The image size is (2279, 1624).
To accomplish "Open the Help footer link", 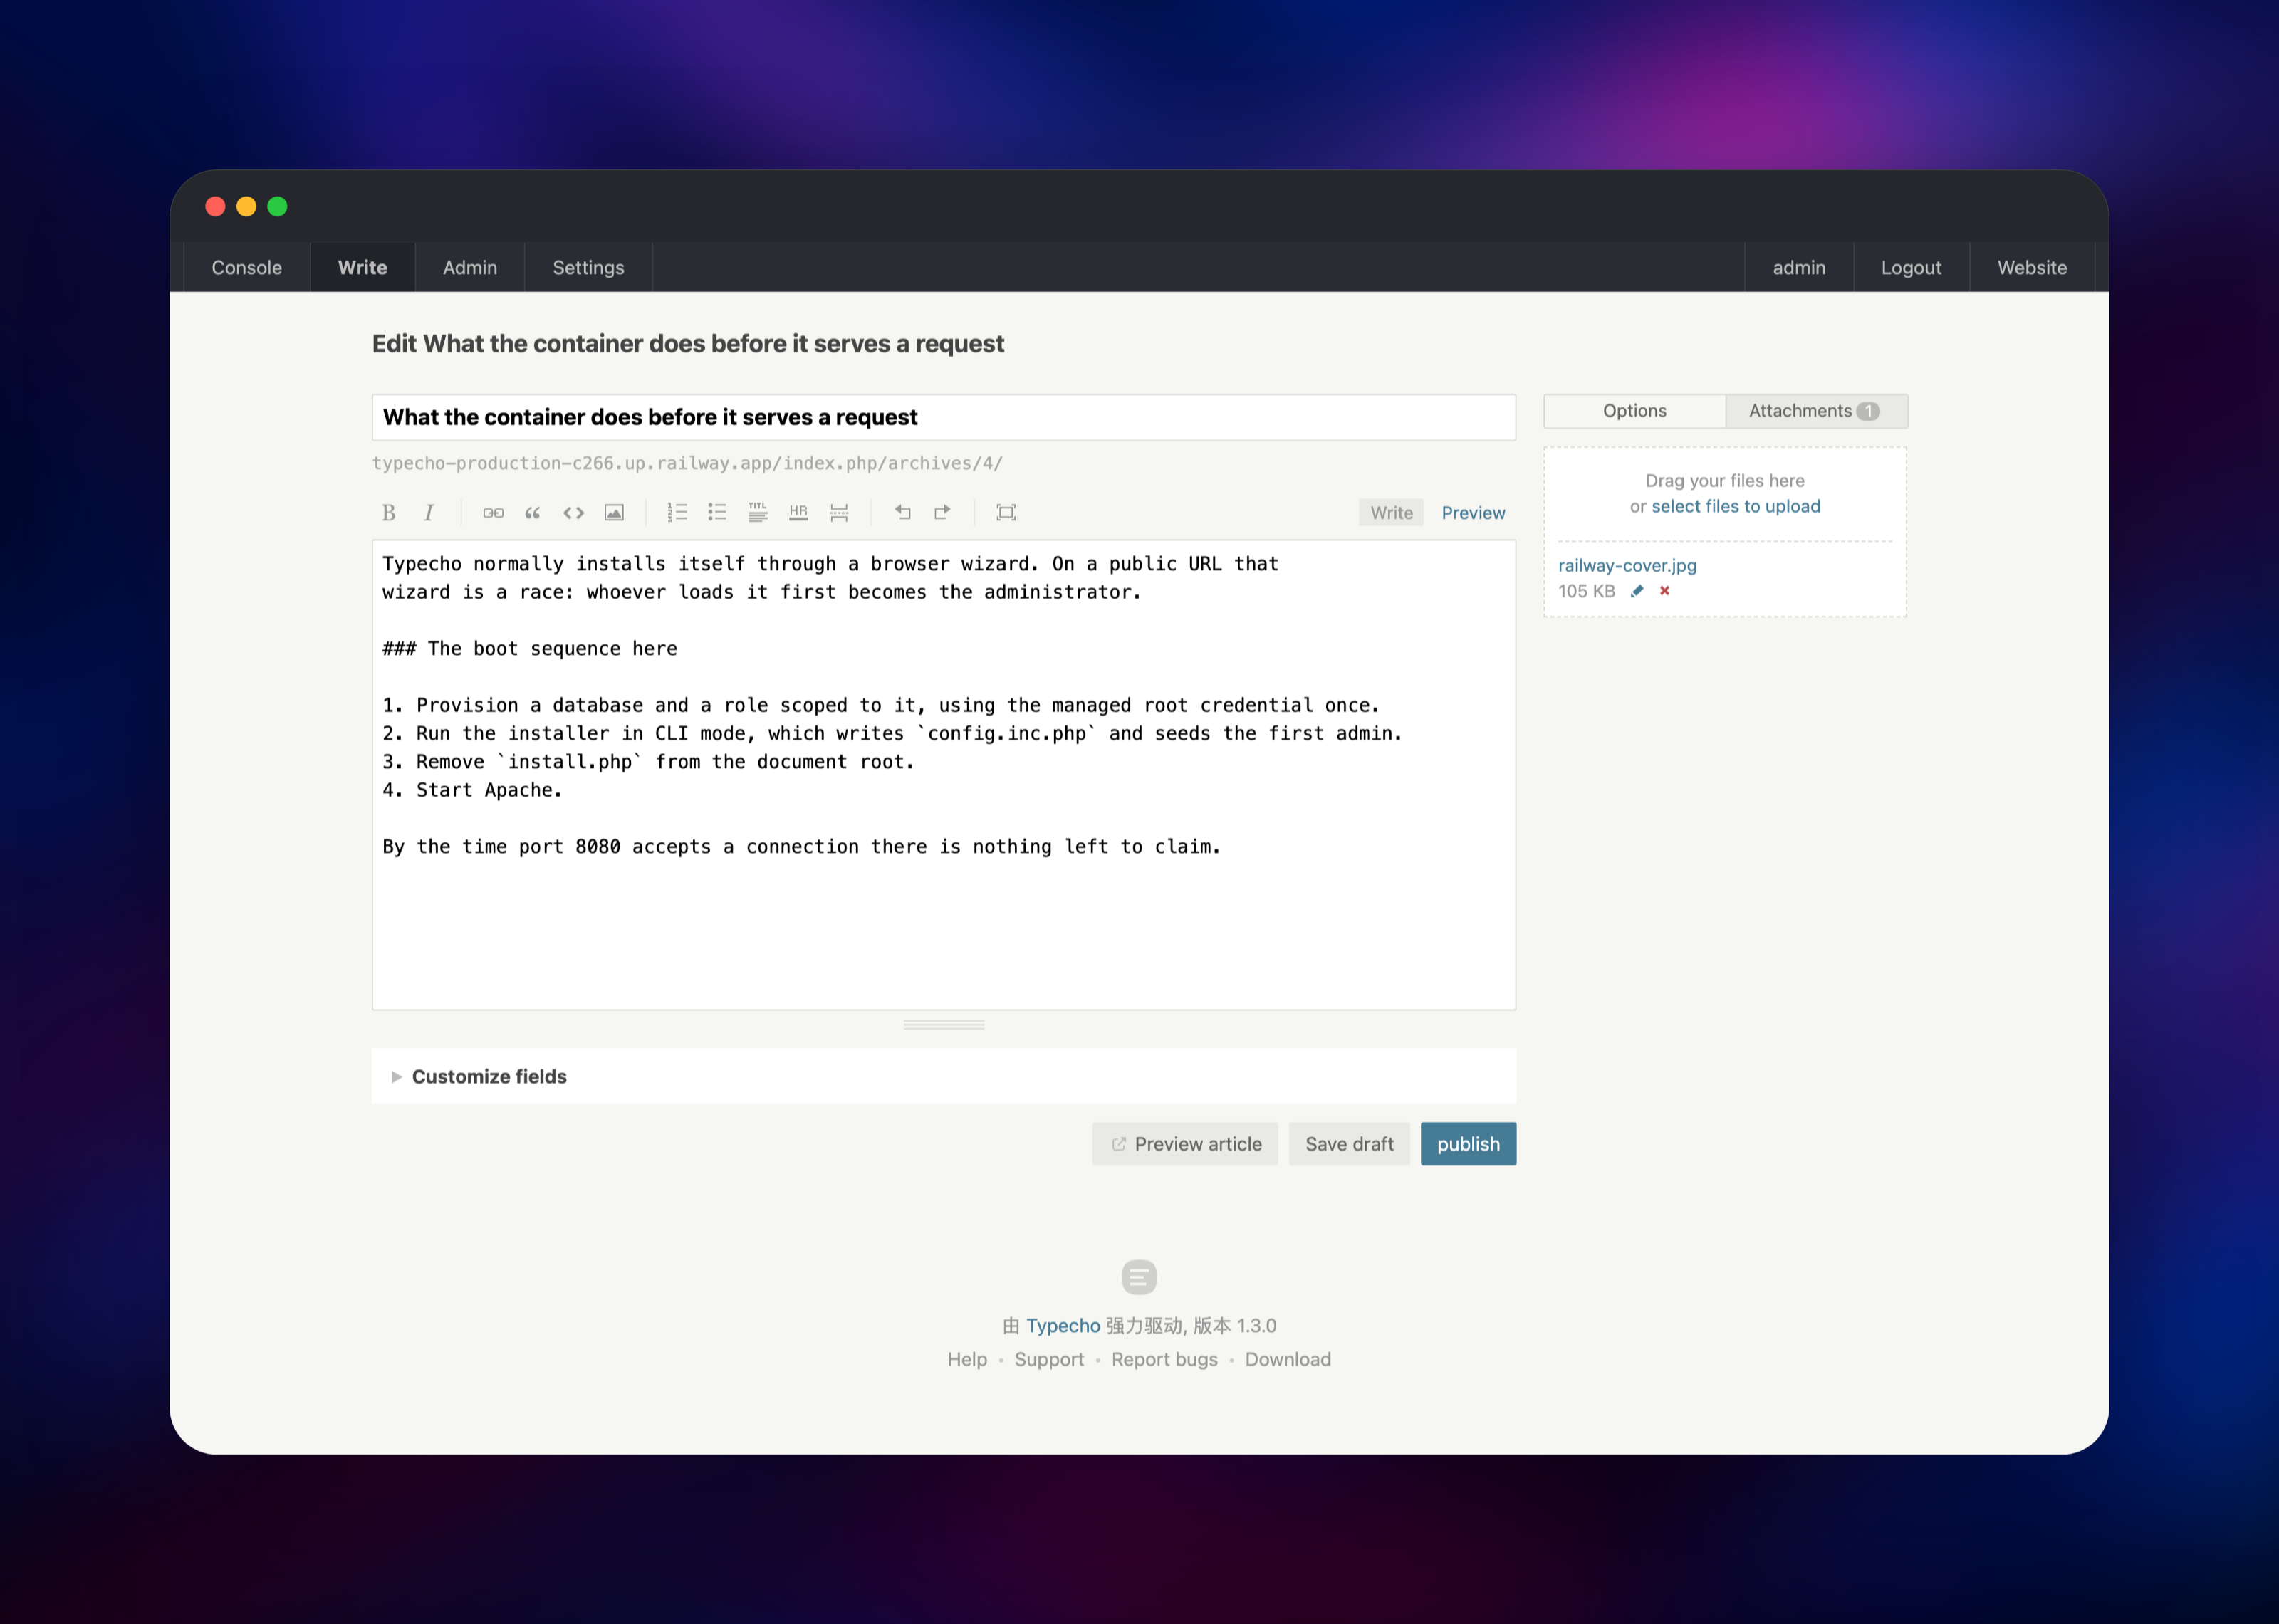I will (x=967, y=1359).
